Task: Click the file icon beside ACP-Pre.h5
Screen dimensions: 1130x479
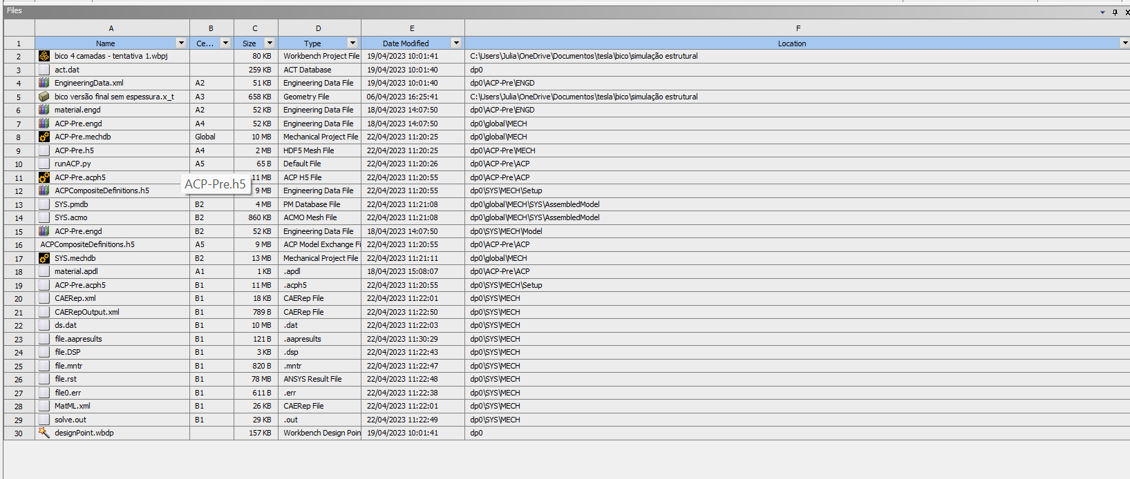Action: click(x=44, y=150)
